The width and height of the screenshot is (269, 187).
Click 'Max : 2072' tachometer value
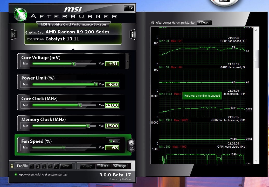[x=181, y=120]
